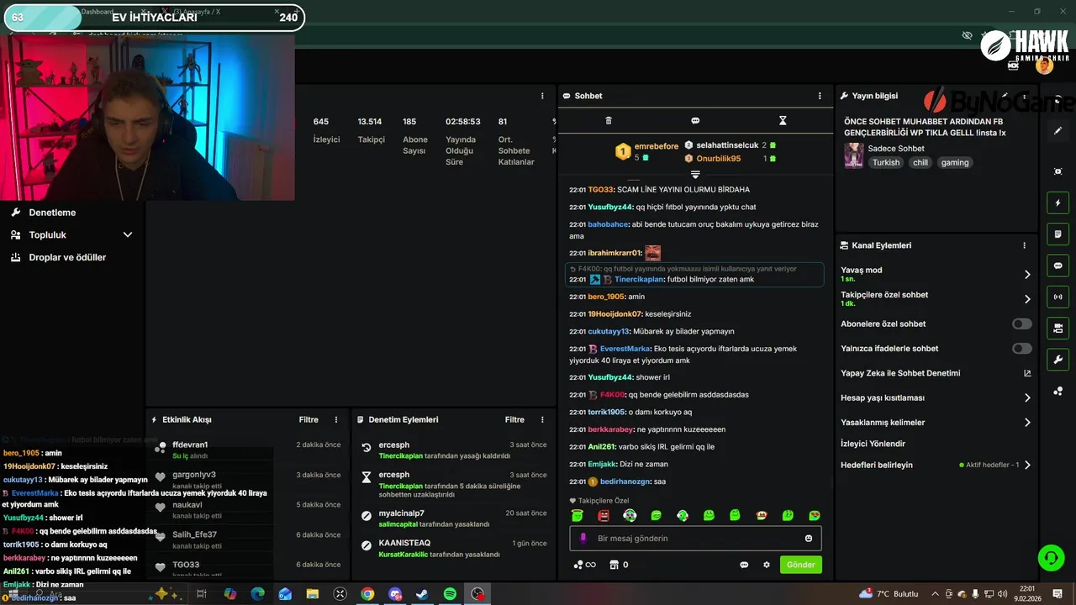
Task: Click the store icon showing 0
Action: 619,565
